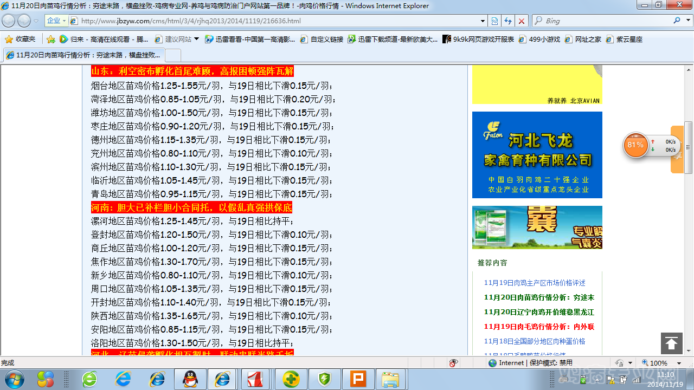Click the orange side tab on the right edge

(x=677, y=149)
